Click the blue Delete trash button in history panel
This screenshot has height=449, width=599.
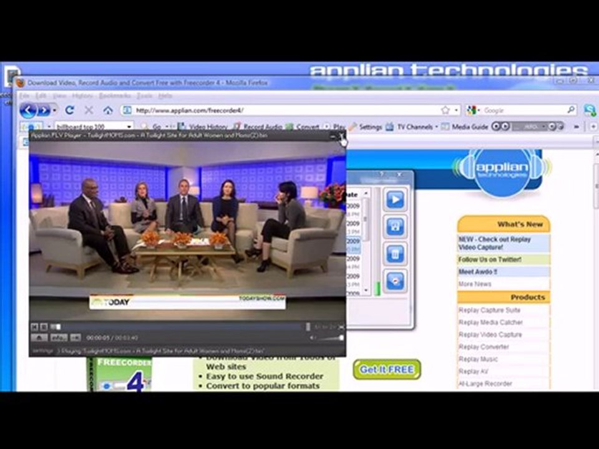pos(395,254)
